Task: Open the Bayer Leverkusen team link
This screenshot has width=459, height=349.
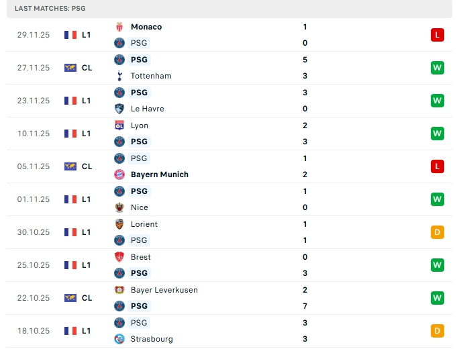Action: 164,290
